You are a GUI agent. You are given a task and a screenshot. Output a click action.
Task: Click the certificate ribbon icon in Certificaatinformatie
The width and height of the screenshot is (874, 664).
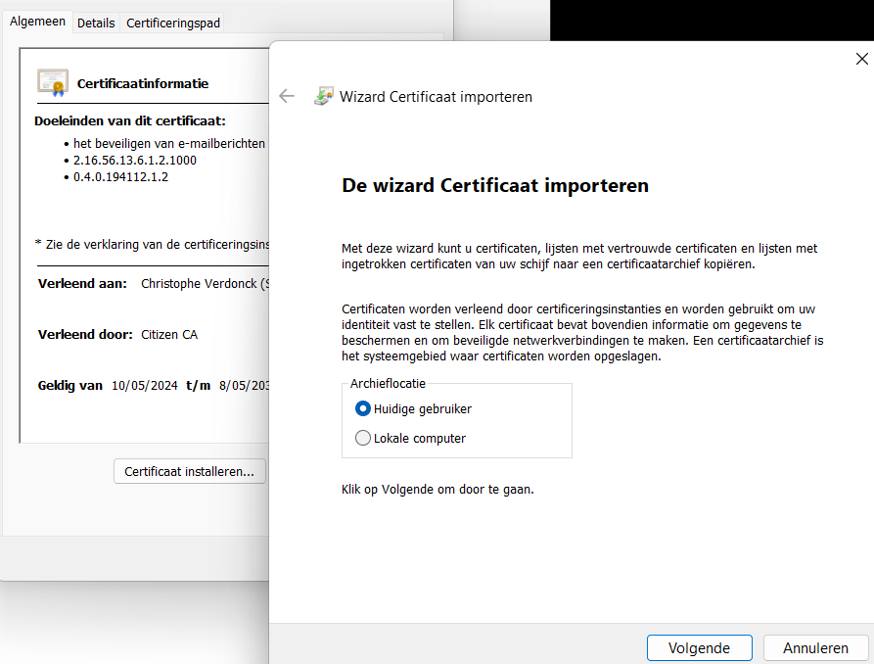[x=53, y=82]
